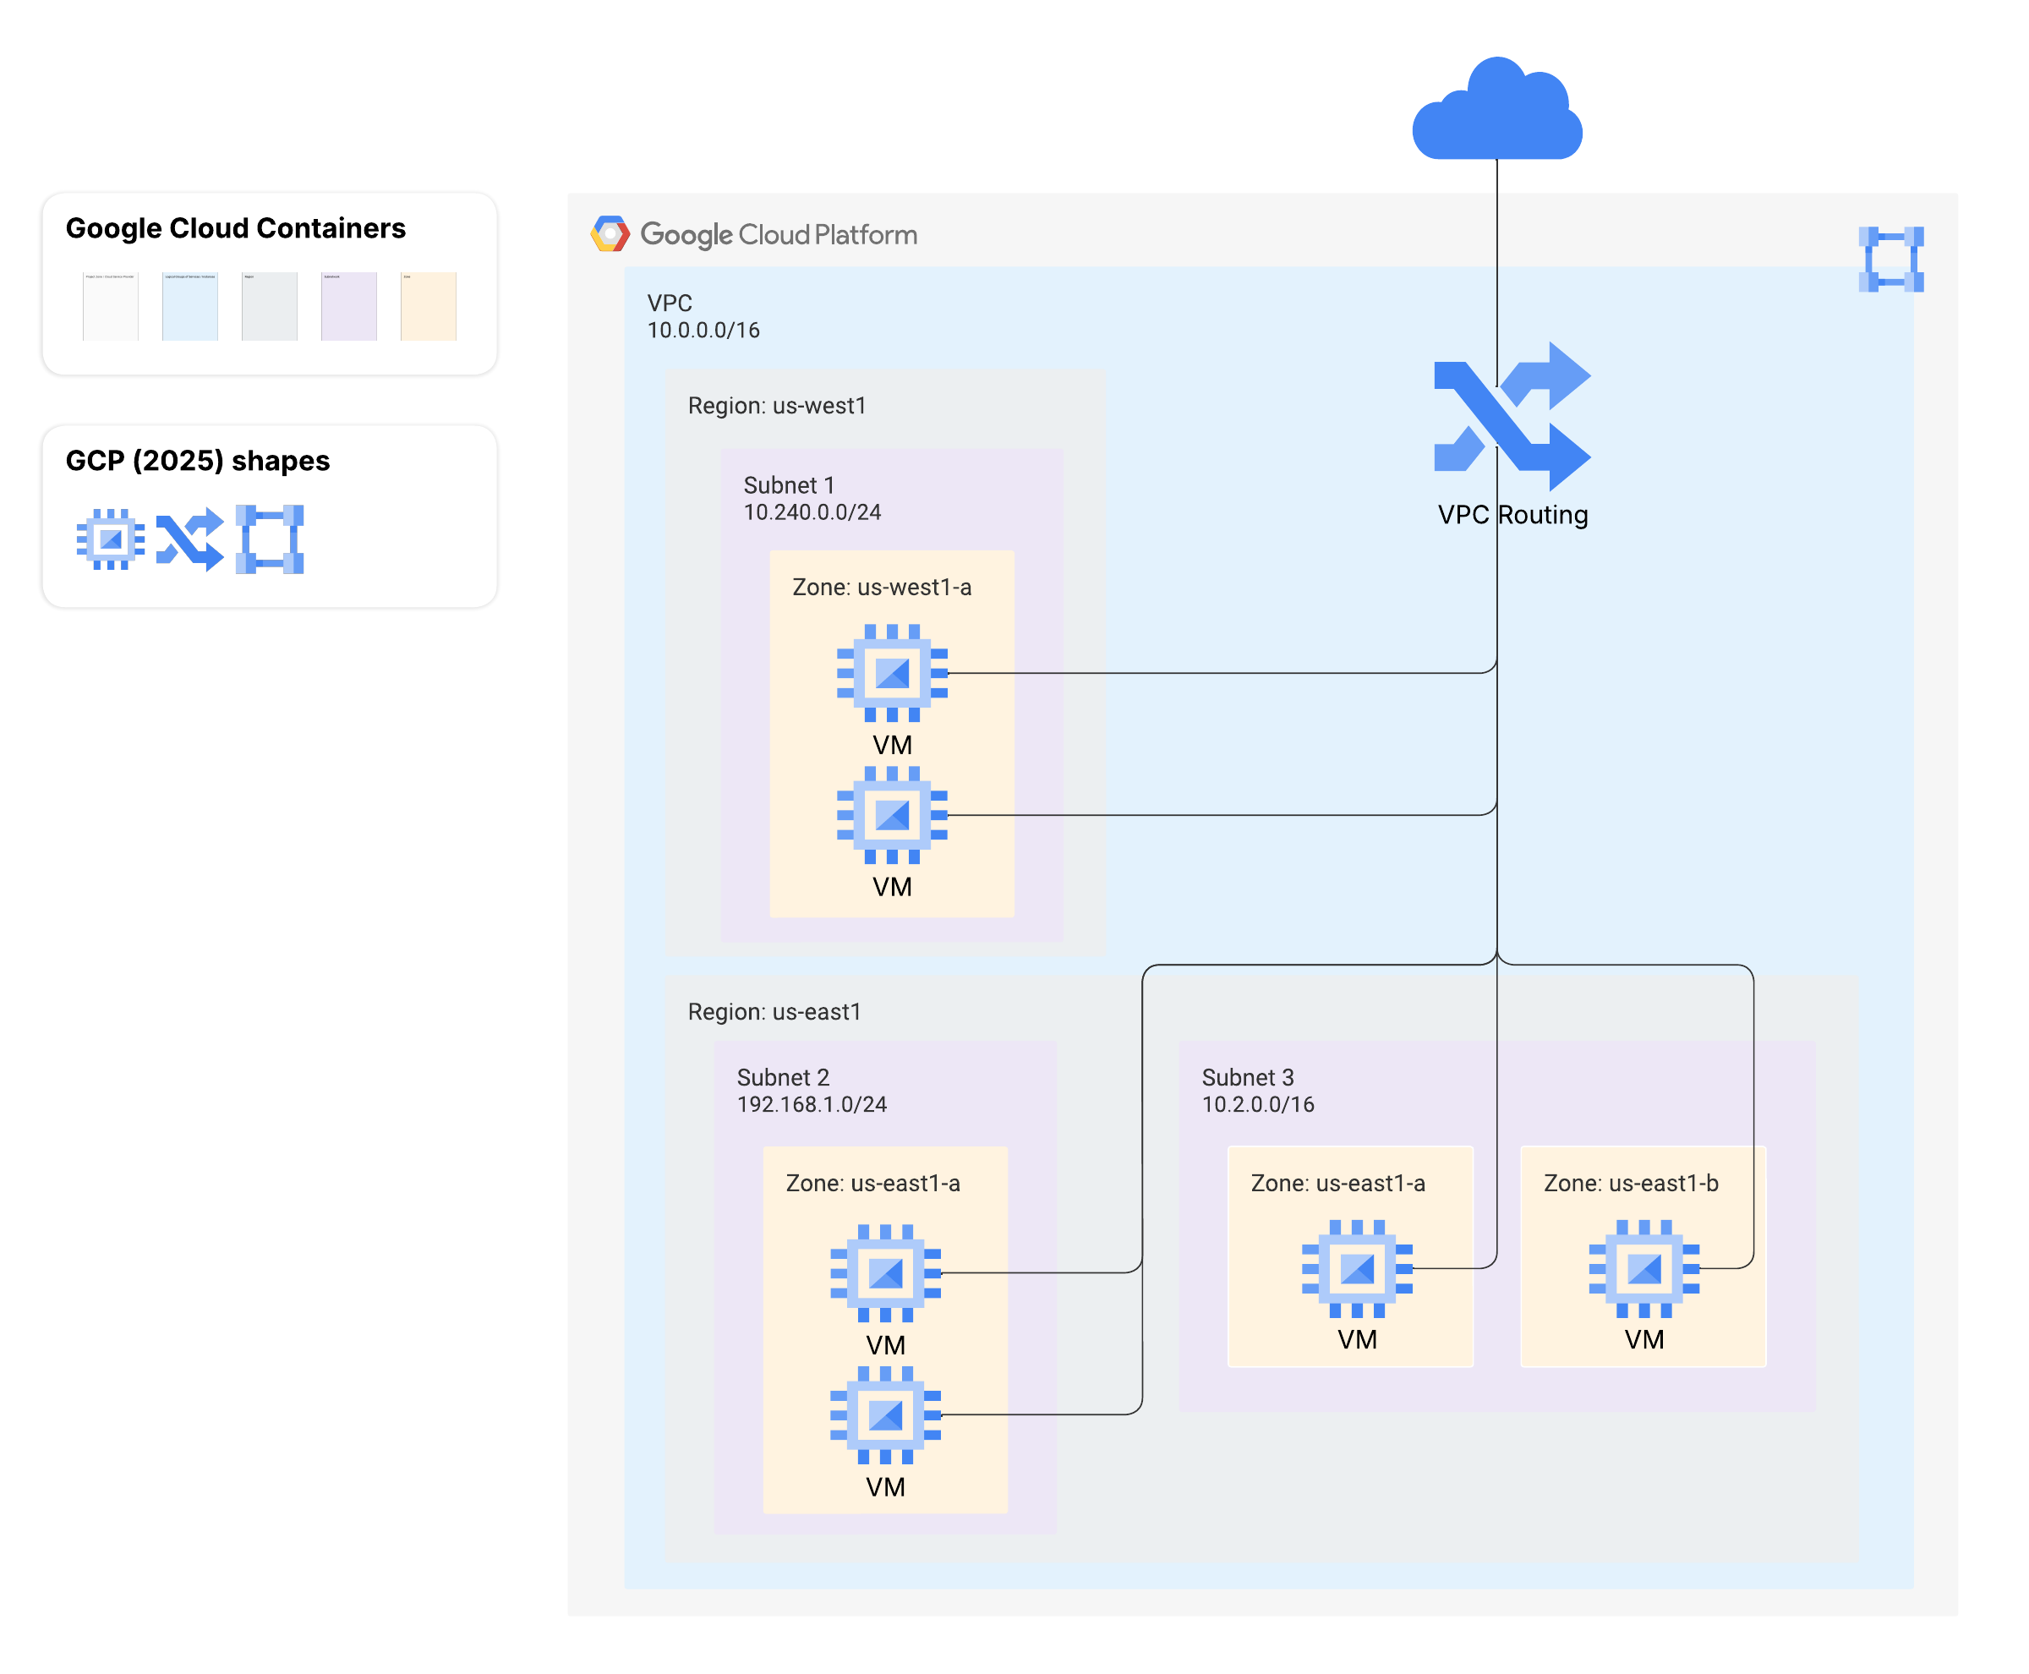Select the VPC Routing icon
Screen dimensions: 2029x1674
[1511, 417]
